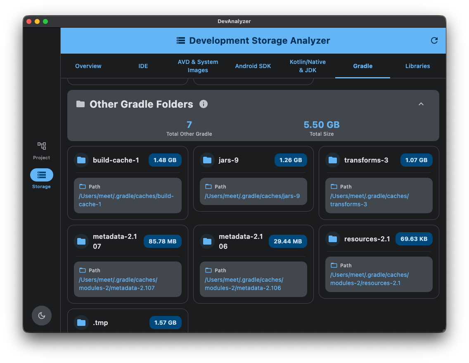Screen dimensions: 469x363
Task: Open the Kotlin/Native & JDK tab
Action: coord(308,66)
